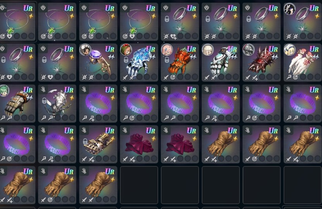The image size is (322, 209).
Task: Pick the dark red spiked gauntlet
Action: click(262, 63)
